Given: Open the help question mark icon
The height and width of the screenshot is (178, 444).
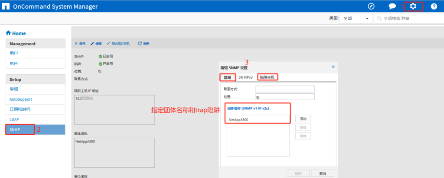Looking at the screenshot, I should coord(434,6).
